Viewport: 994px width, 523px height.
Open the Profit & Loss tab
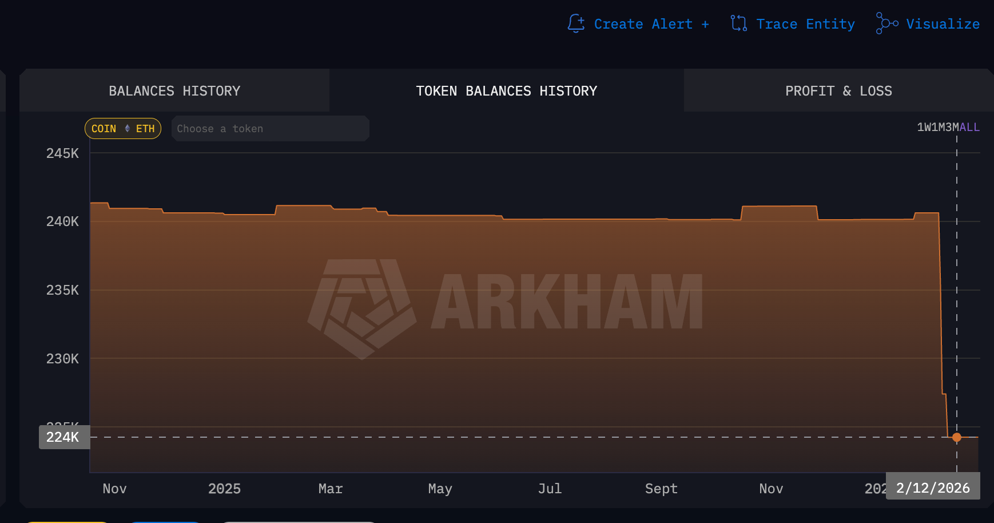pyautogui.click(x=838, y=90)
